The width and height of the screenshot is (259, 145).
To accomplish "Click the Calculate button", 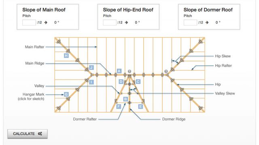I will tap(28, 134).
